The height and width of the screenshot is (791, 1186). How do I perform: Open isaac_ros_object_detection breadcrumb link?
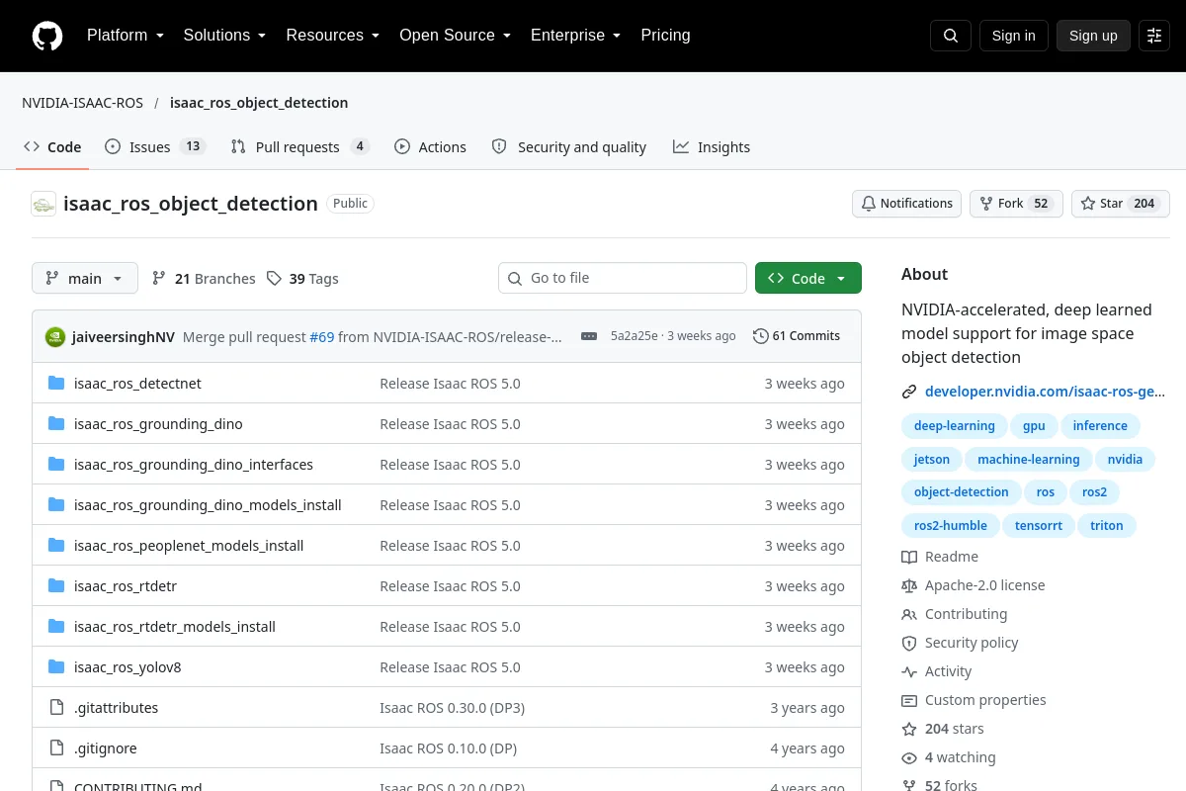click(x=259, y=103)
